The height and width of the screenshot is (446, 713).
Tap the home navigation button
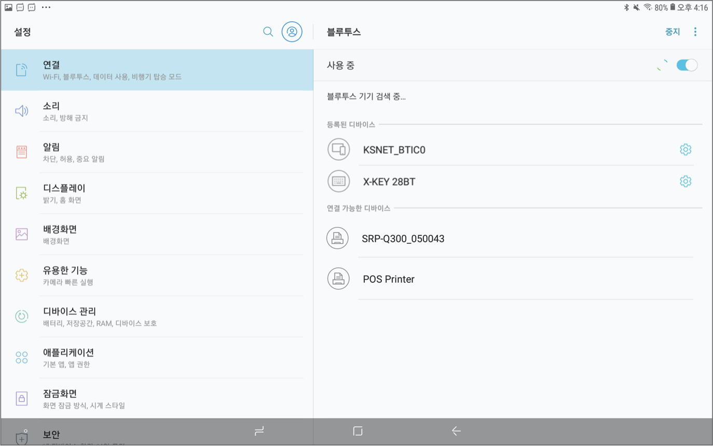(x=358, y=431)
